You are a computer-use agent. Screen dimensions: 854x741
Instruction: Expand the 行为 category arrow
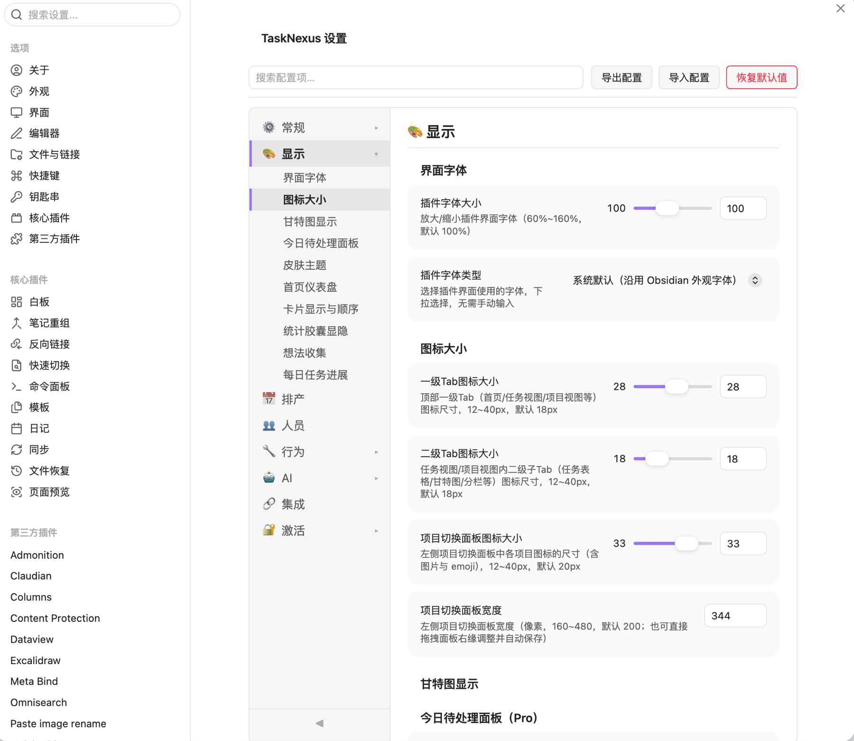tap(376, 452)
